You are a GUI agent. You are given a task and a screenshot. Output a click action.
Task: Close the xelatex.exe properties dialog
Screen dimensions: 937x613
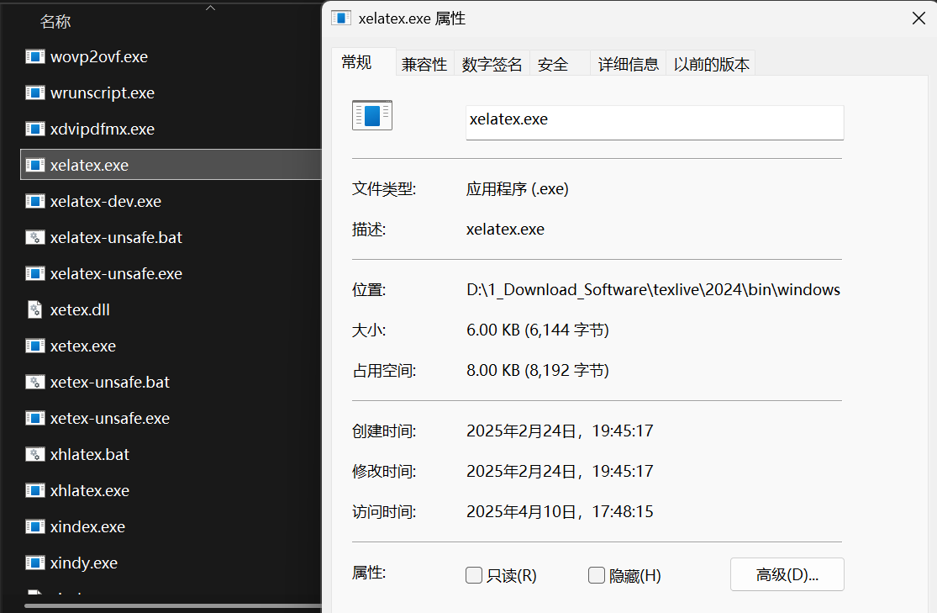919,18
